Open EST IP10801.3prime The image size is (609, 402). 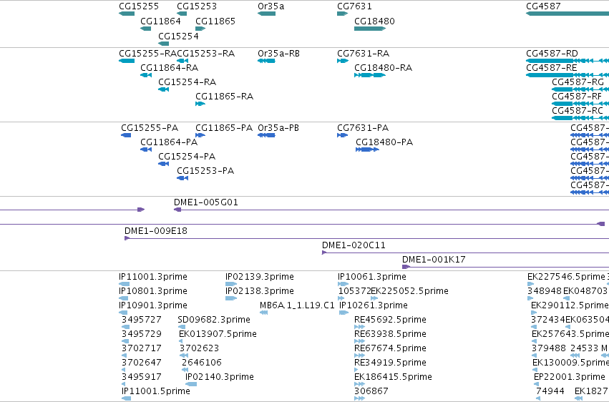coord(153,291)
